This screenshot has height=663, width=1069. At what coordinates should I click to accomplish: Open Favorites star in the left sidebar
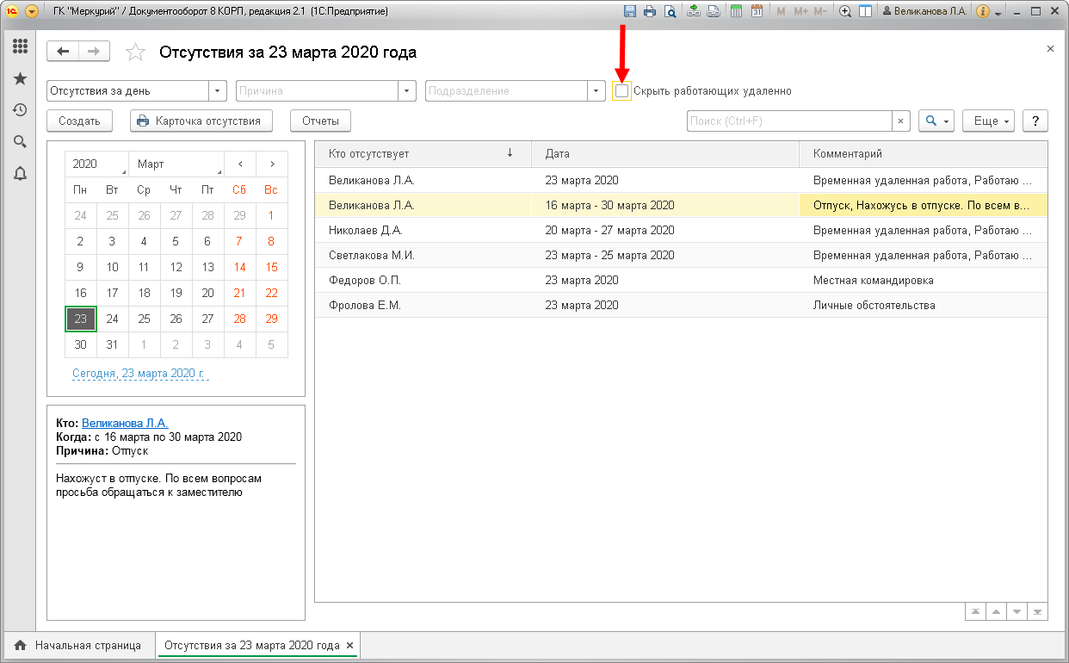point(20,78)
